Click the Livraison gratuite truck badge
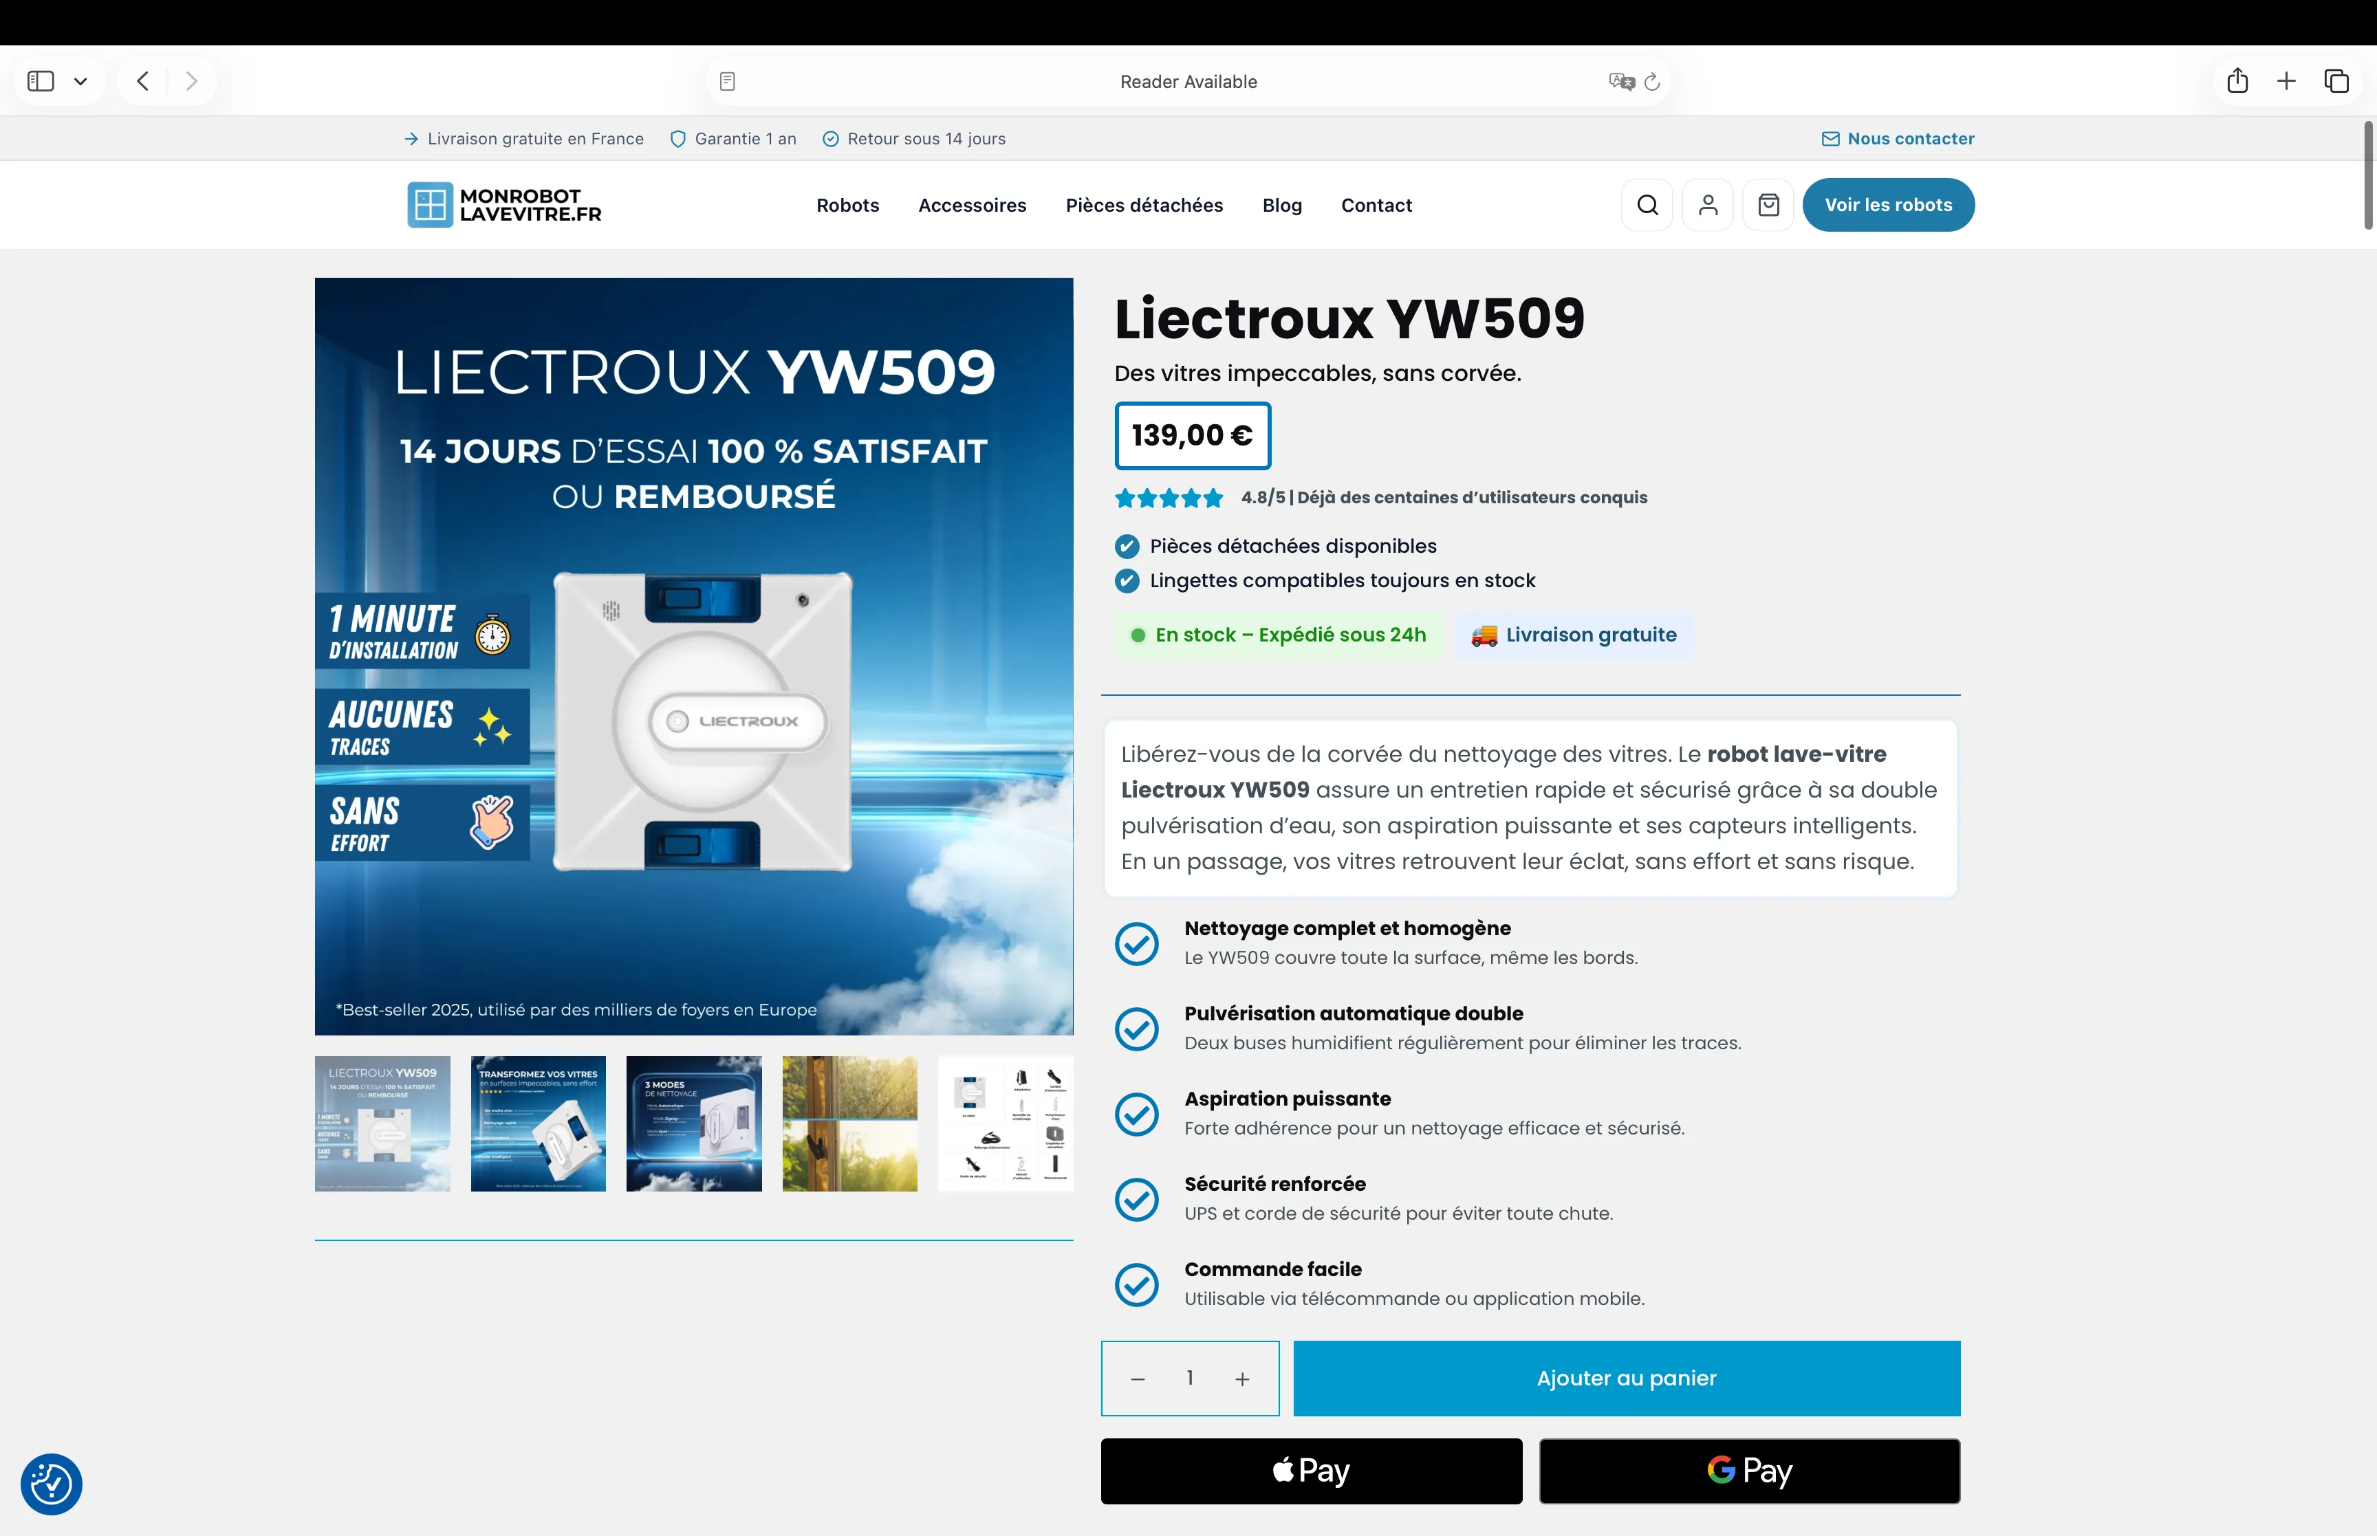 (1574, 635)
